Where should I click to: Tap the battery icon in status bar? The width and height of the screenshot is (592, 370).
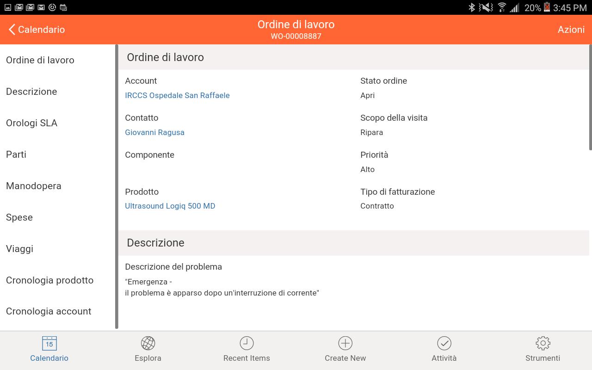[547, 7]
